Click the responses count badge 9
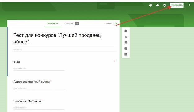The width and height of the screenshot is (194, 112). (x=77, y=24)
